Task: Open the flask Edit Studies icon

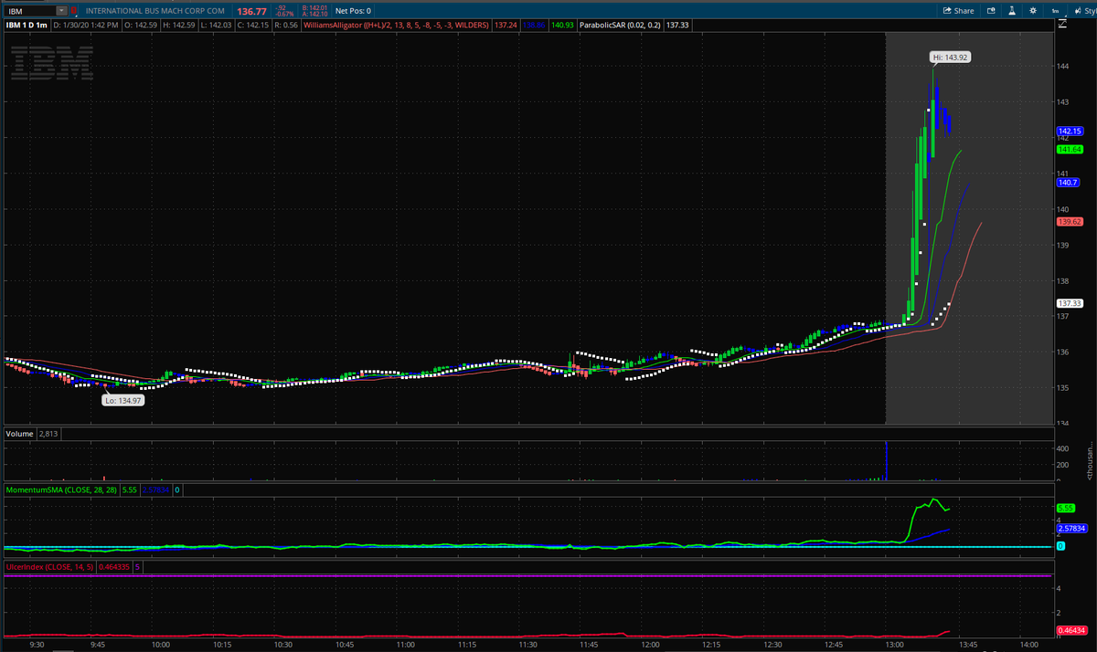Action: 1012,11
